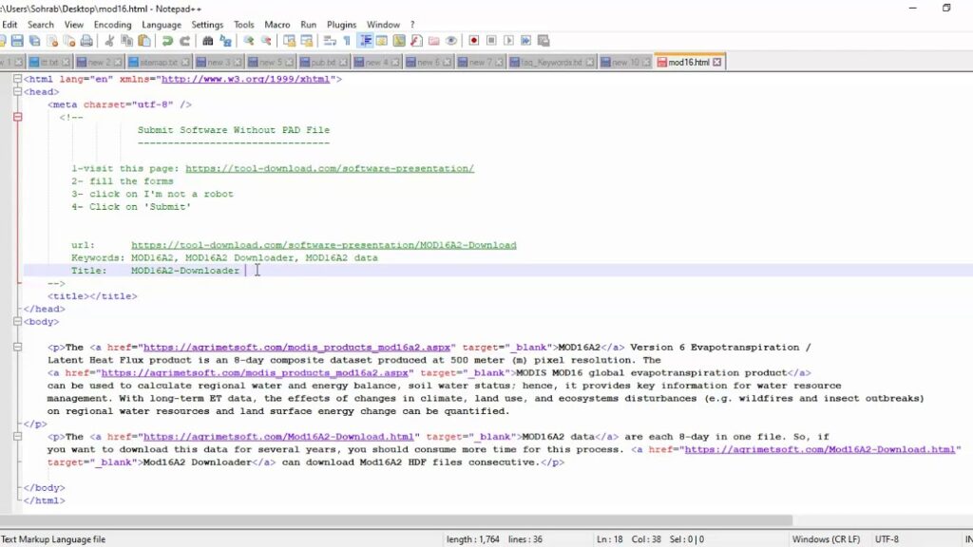This screenshot has width=973, height=547.
Task: Click the Zoom In toolbar icon
Action: click(x=248, y=41)
